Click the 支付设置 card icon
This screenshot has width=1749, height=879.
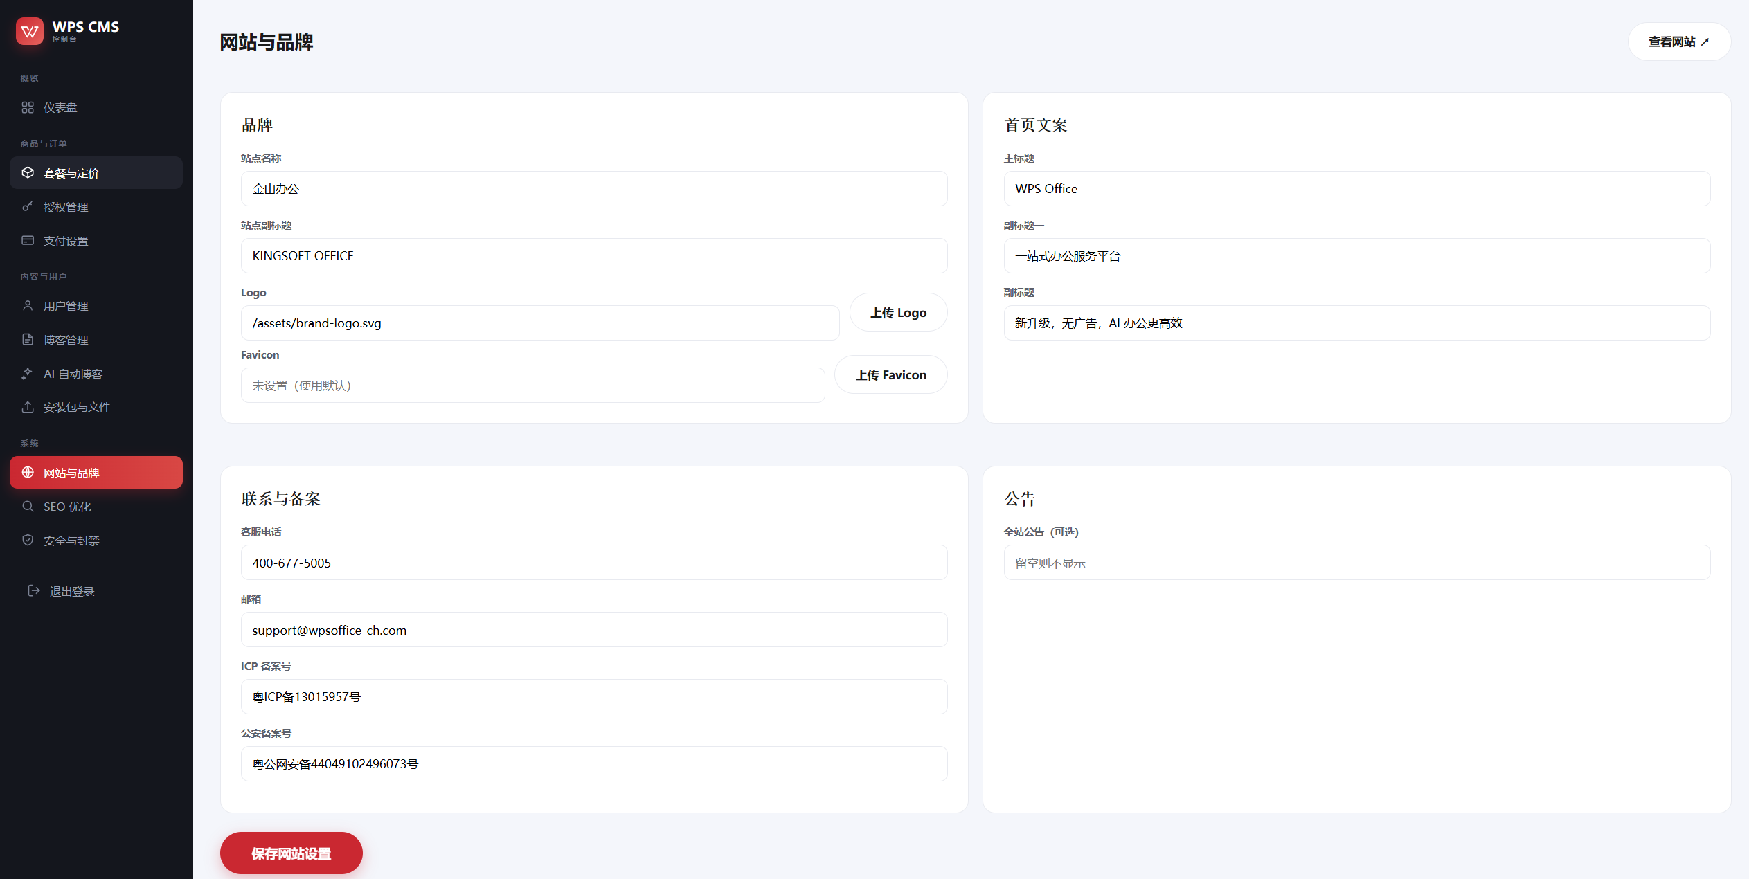pyautogui.click(x=28, y=240)
